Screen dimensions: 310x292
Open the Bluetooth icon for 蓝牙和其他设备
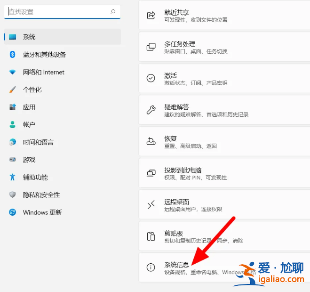(12, 55)
